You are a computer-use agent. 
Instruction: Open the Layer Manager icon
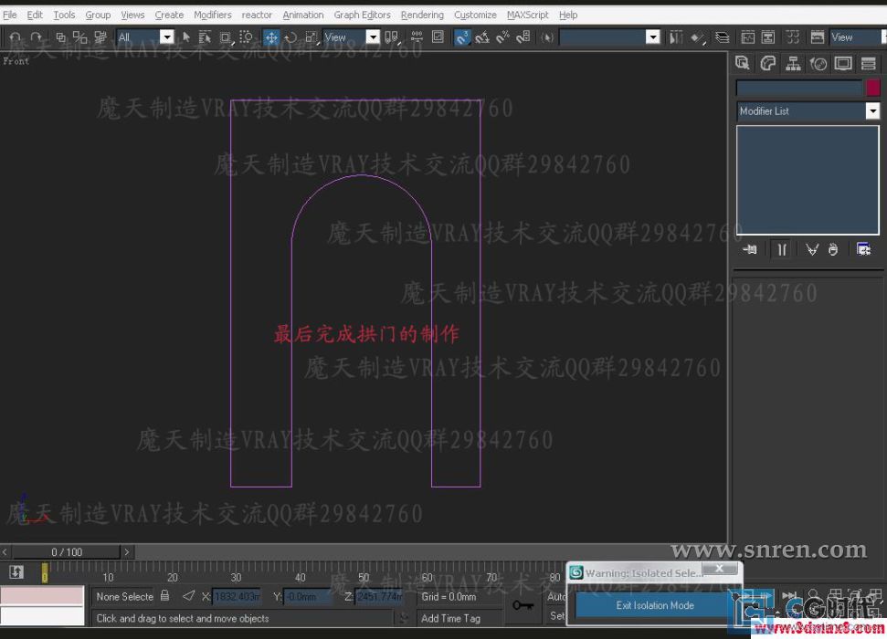click(x=723, y=37)
